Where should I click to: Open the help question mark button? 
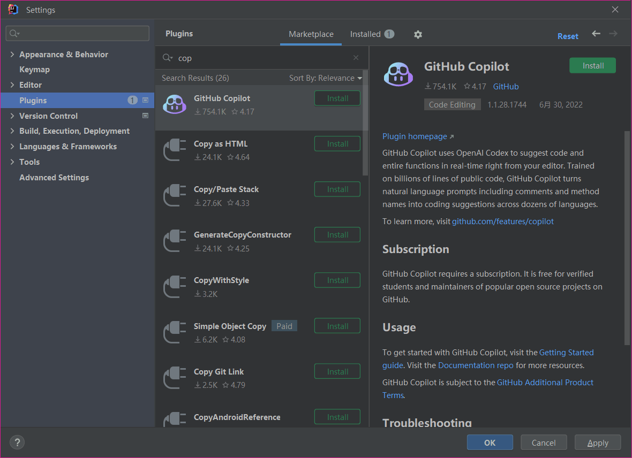point(17,442)
